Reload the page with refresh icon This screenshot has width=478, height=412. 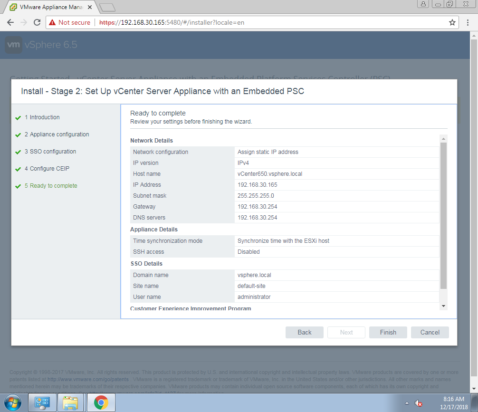pyautogui.click(x=37, y=22)
